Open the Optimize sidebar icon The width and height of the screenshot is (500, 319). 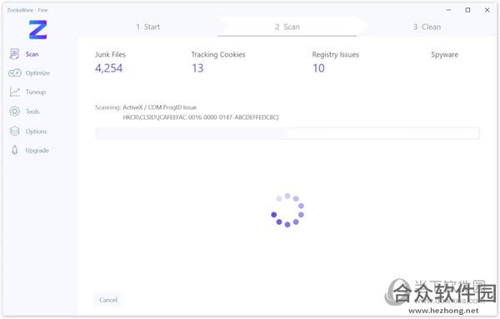[15, 73]
